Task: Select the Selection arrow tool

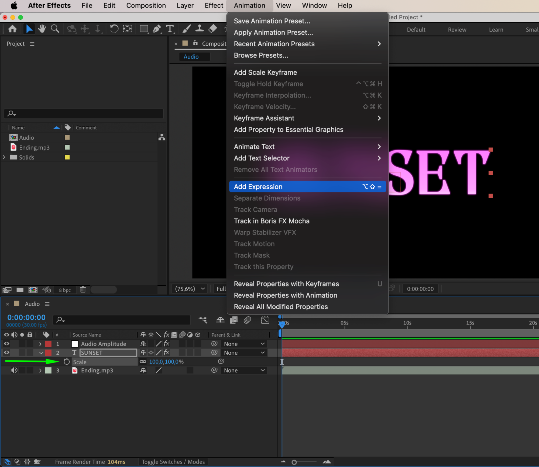Action: (x=29, y=29)
